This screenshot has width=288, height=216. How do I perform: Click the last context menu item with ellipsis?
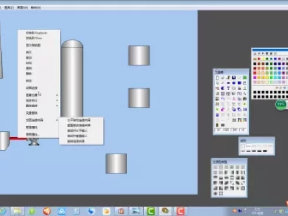(32, 135)
